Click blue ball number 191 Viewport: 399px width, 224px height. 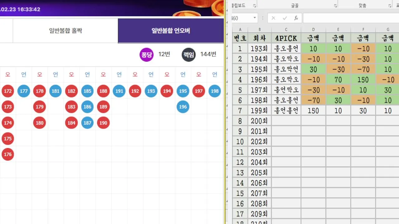[119, 91]
